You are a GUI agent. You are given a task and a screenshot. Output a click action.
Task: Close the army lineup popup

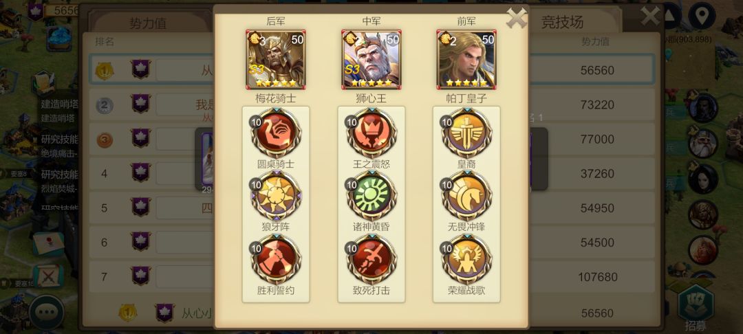[x=516, y=19]
